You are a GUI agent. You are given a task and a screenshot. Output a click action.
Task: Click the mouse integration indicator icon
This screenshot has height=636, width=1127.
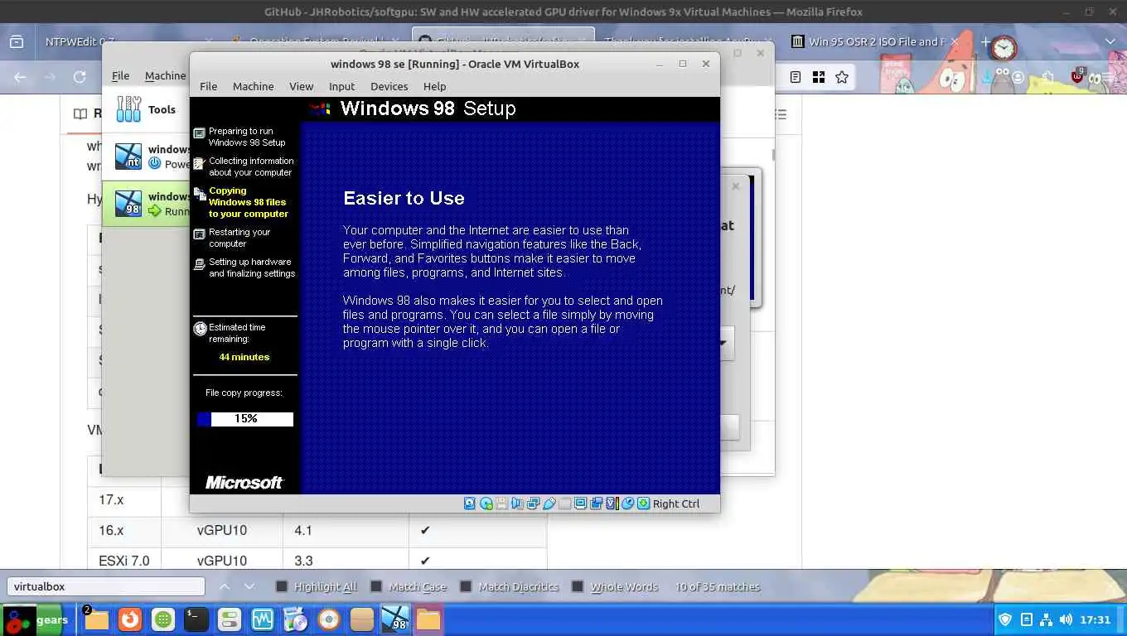[x=627, y=503]
